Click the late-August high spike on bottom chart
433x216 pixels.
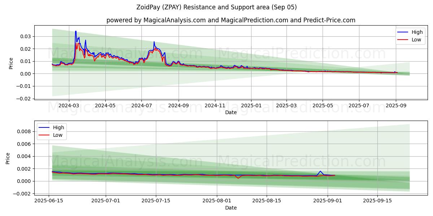(320, 171)
